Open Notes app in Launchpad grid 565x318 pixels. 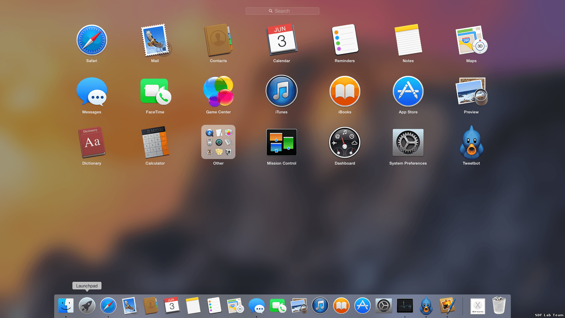point(408,40)
